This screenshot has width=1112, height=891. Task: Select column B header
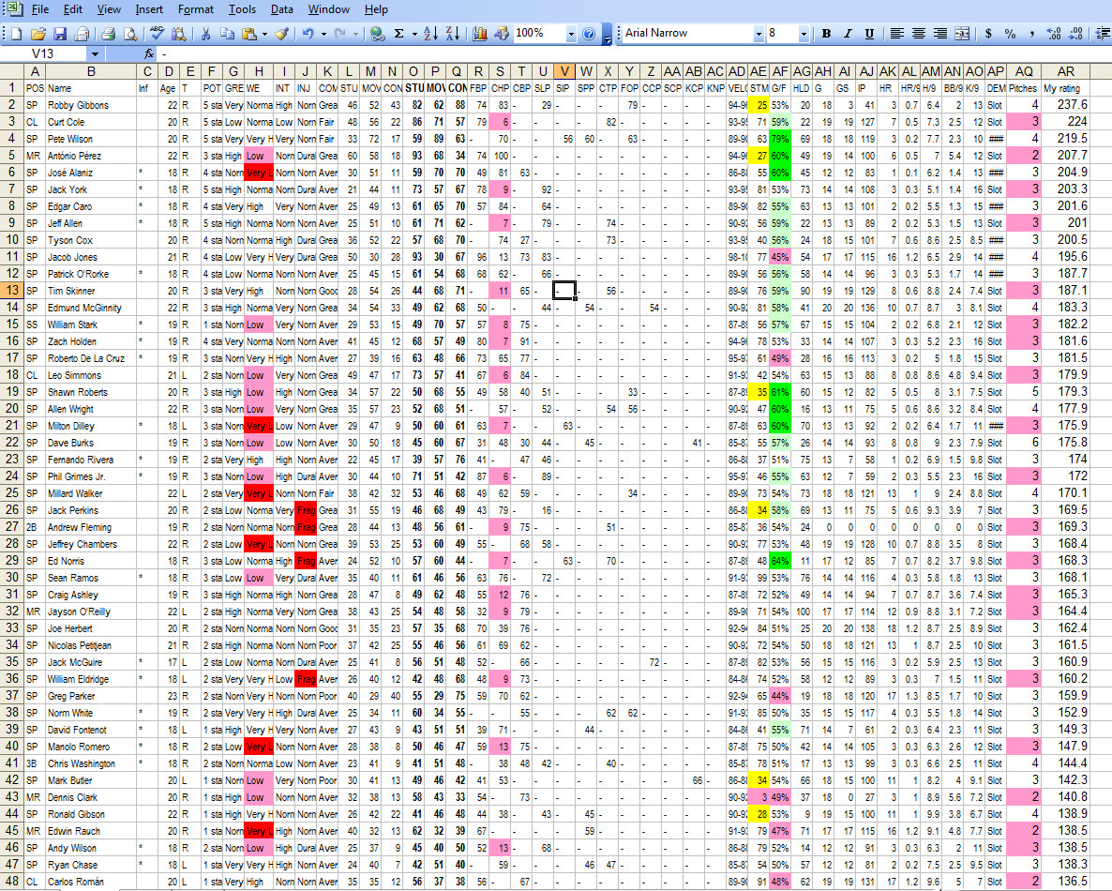point(91,71)
